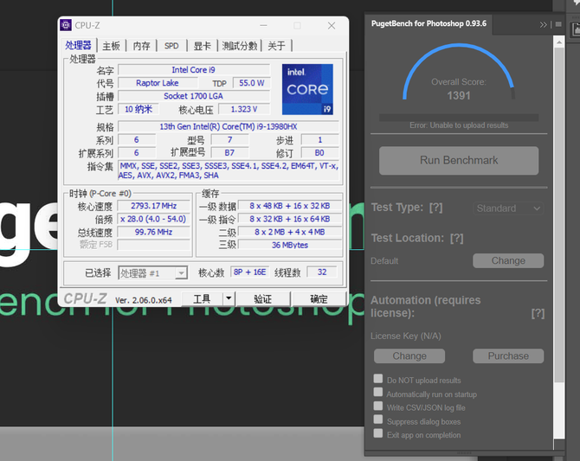
Task: Click the bus speed 99.76 MHz value
Action: tap(153, 232)
